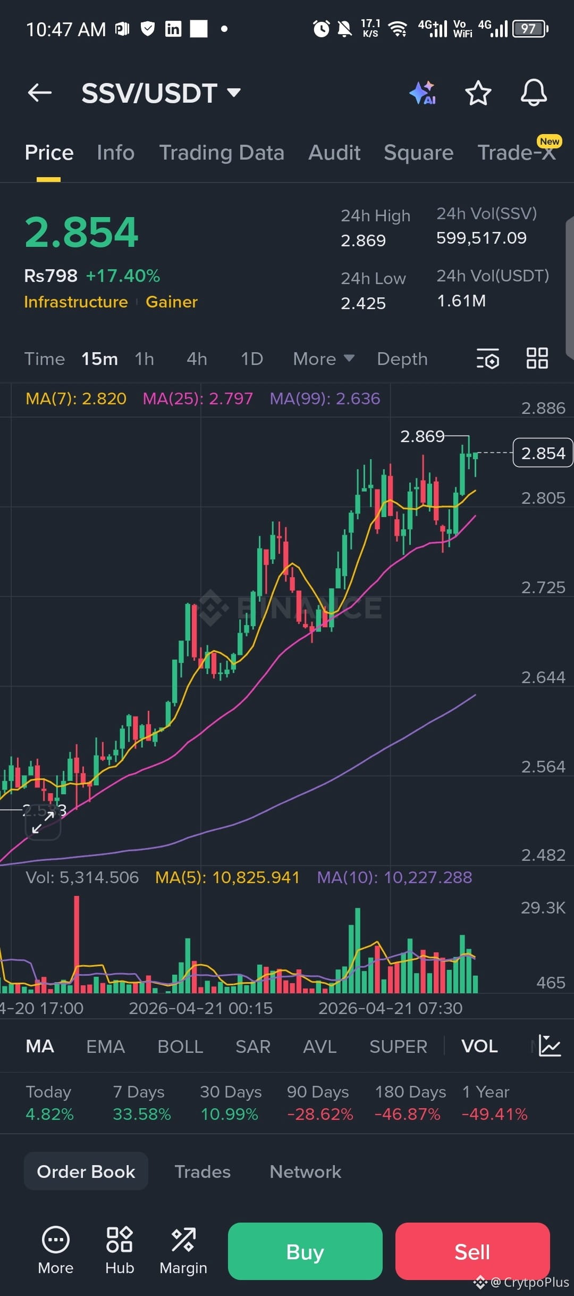This screenshot has width=574, height=1296.
Task: Go back using the left arrow
Action: tap(40, 93)
